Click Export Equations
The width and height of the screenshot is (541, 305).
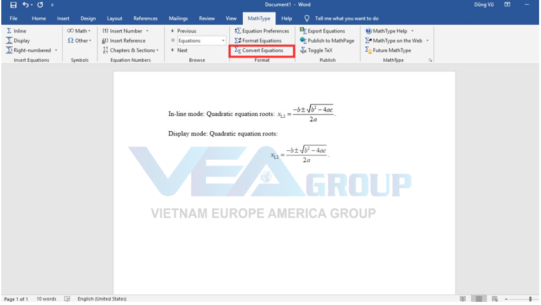click(325, 31)
